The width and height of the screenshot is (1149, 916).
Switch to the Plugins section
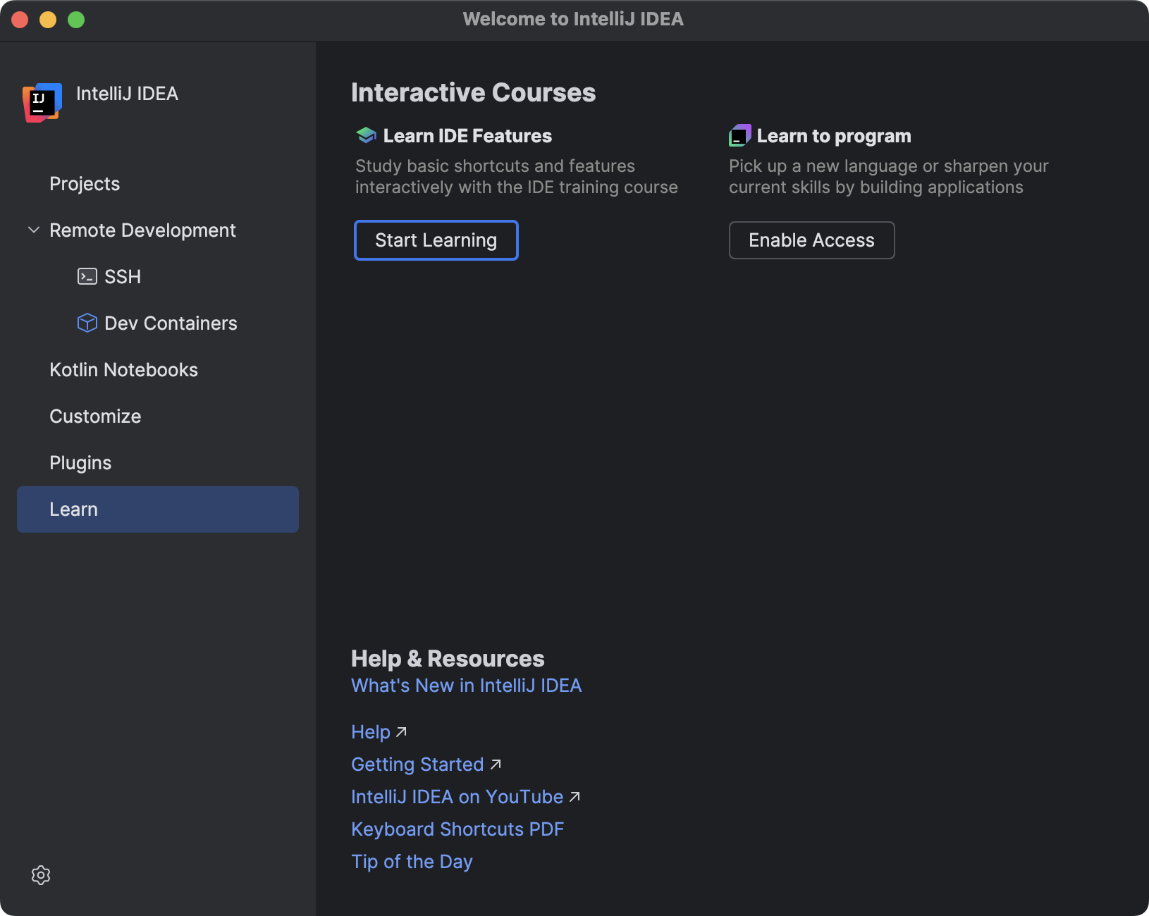pos(80,462)
